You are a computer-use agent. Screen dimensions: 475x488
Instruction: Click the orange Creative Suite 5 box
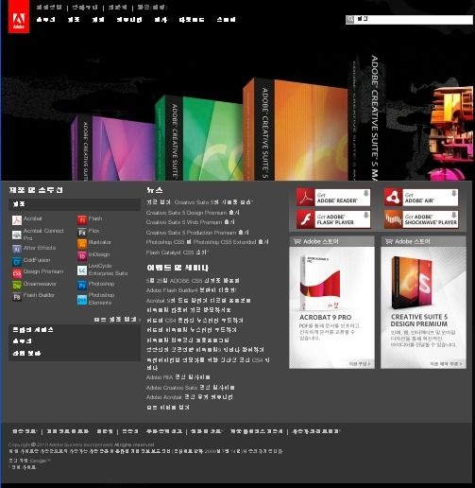tap(296, 130)
